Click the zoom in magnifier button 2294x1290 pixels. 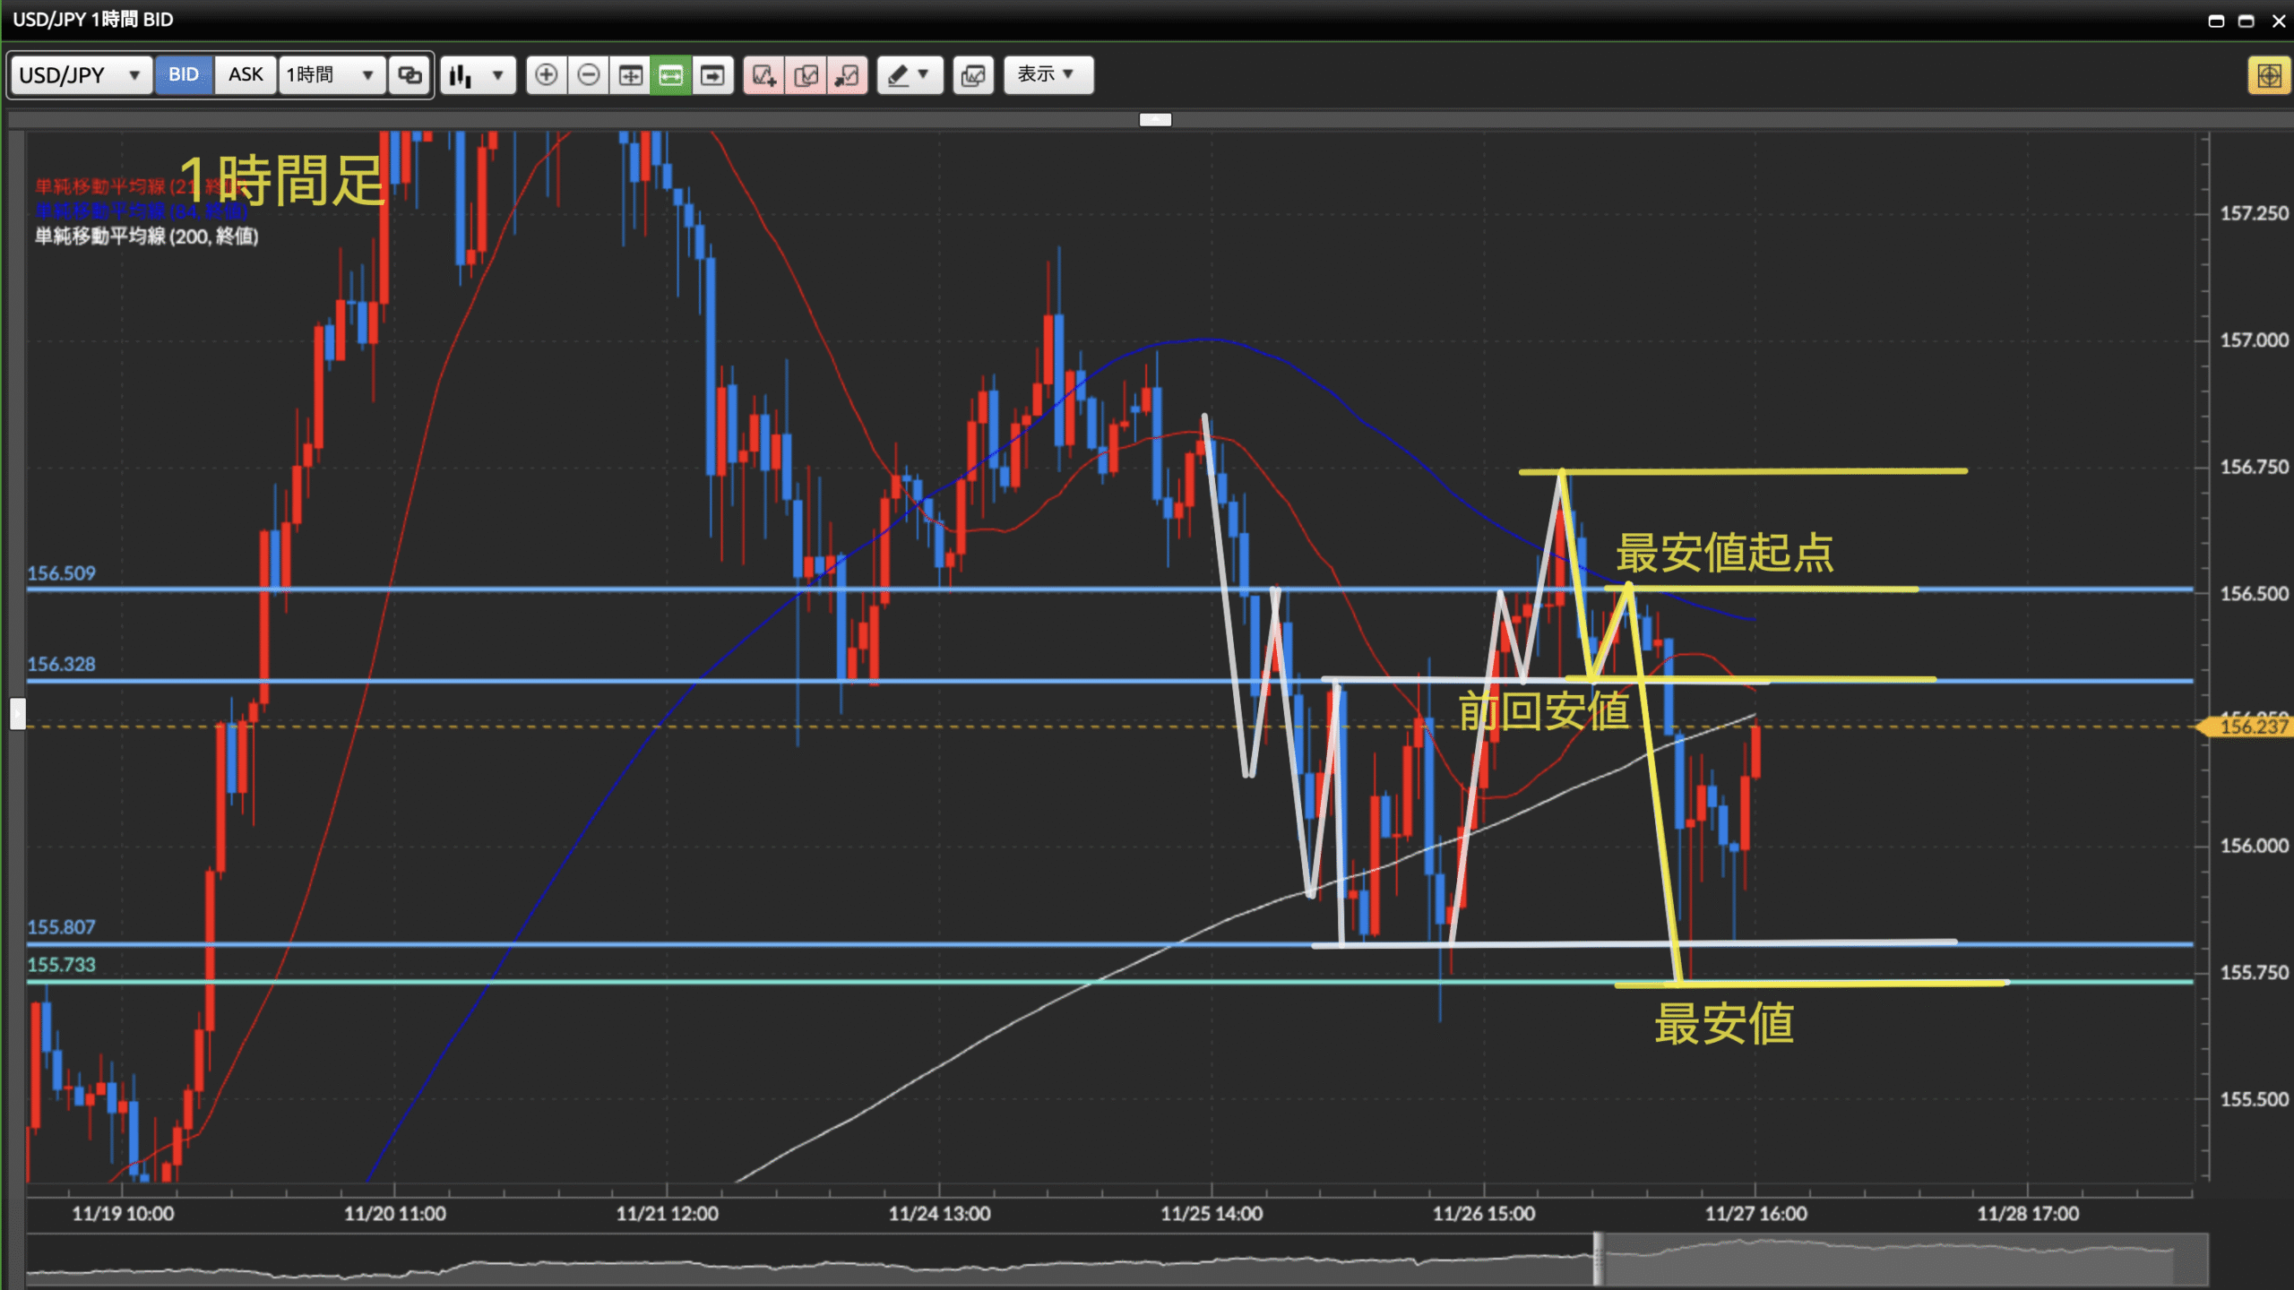click(546, 75)
